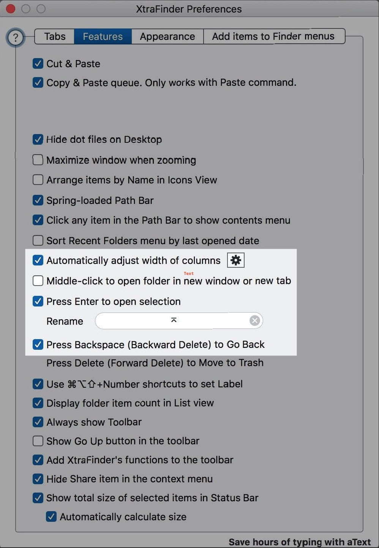Enable Sort Recent Folders menu by last opened date

point(38,240)
